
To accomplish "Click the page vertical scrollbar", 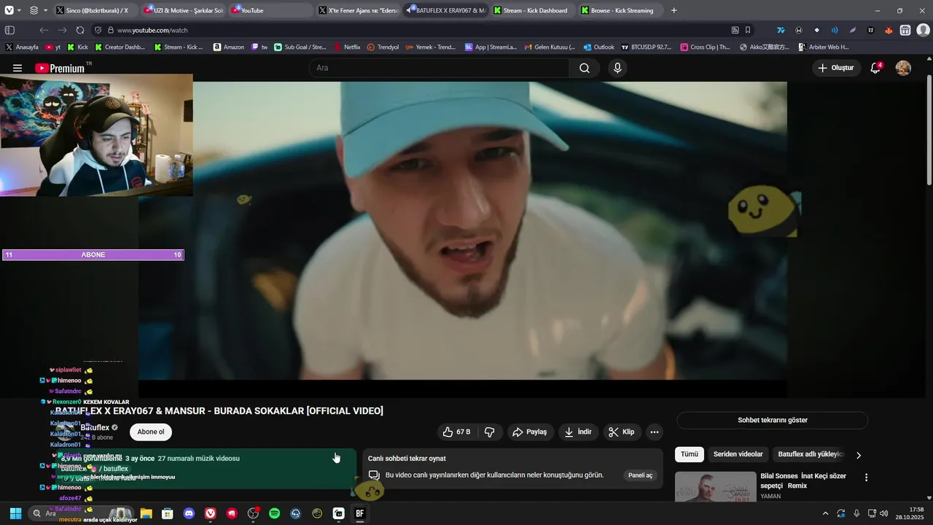I will [929, 131].
